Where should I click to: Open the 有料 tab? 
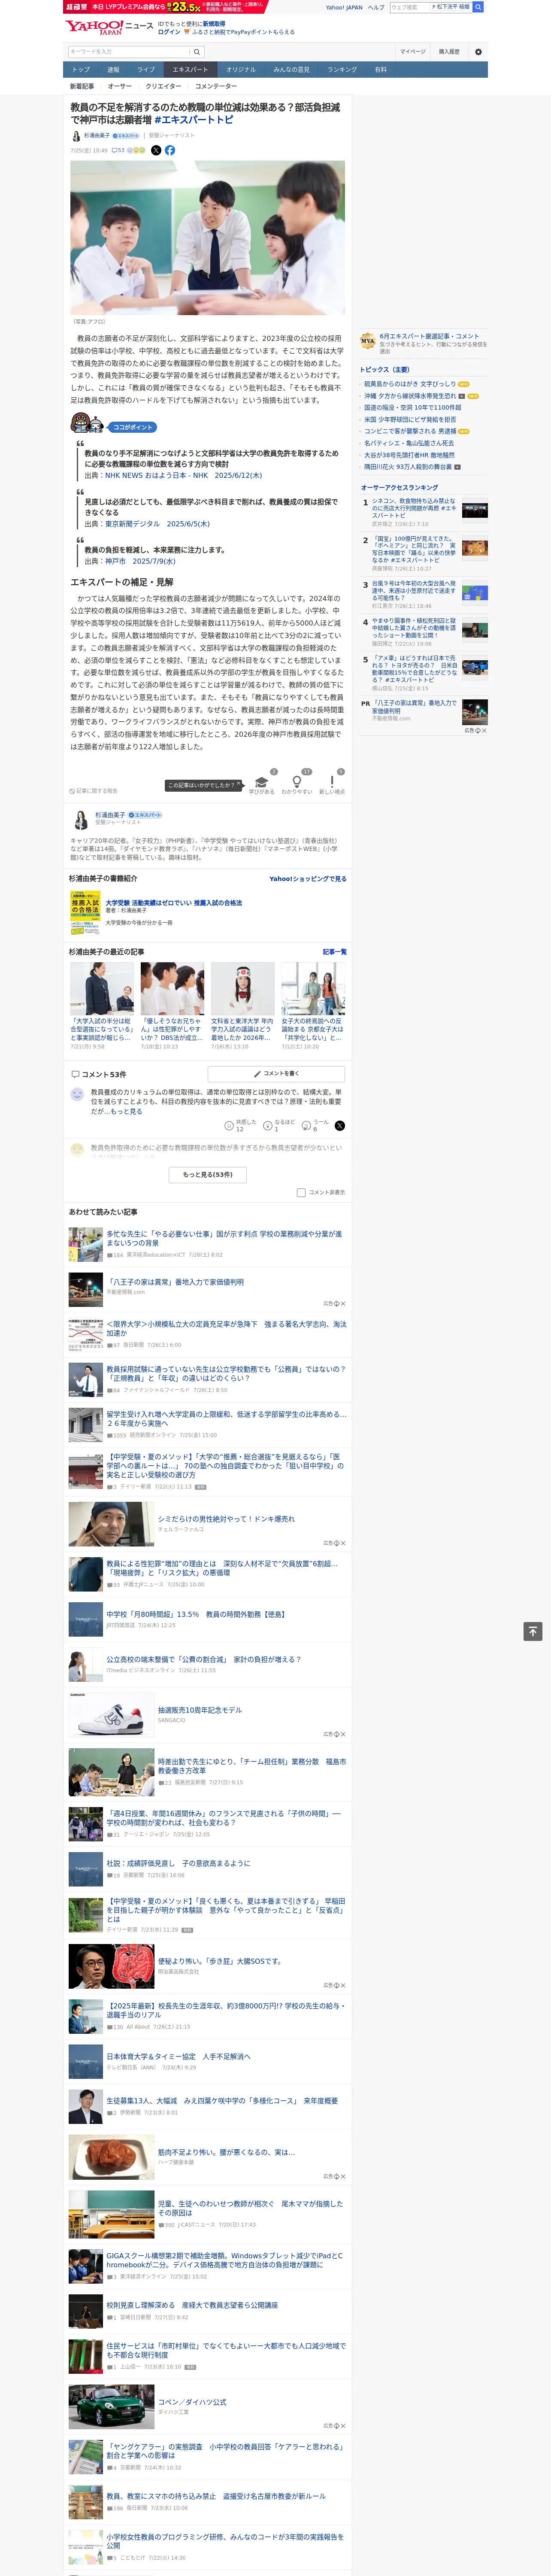pyautogui.click(x=380, y=70)
